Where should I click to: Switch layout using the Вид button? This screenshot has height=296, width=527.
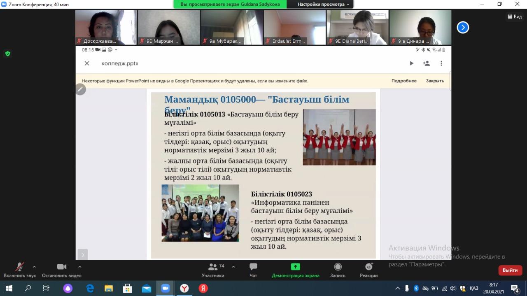[515, 16]
